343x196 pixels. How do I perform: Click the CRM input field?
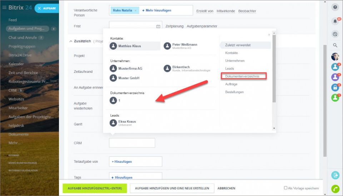click(x=132, y=143)
